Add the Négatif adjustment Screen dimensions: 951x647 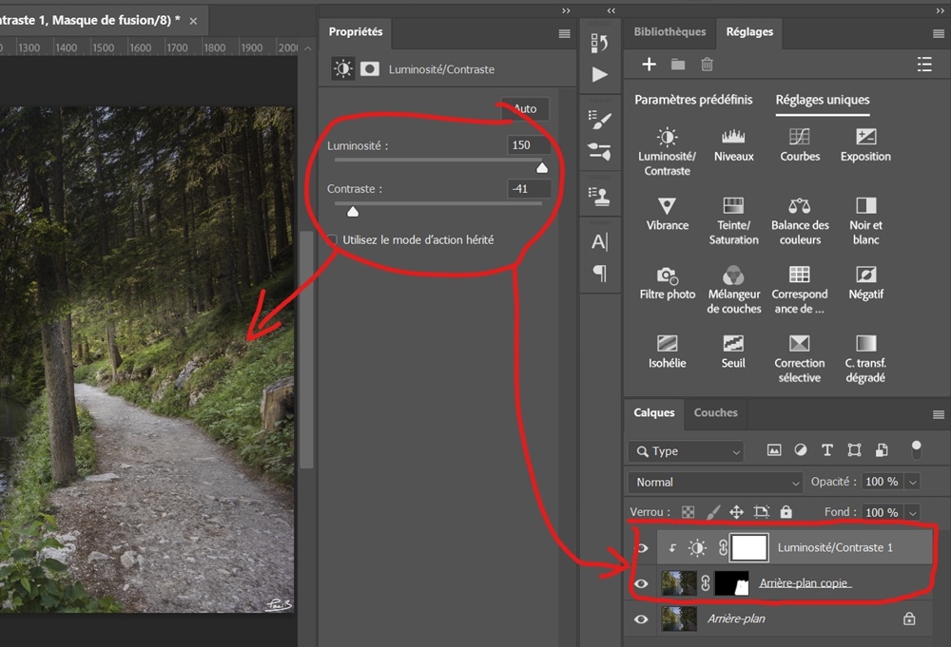pos(865,283)
